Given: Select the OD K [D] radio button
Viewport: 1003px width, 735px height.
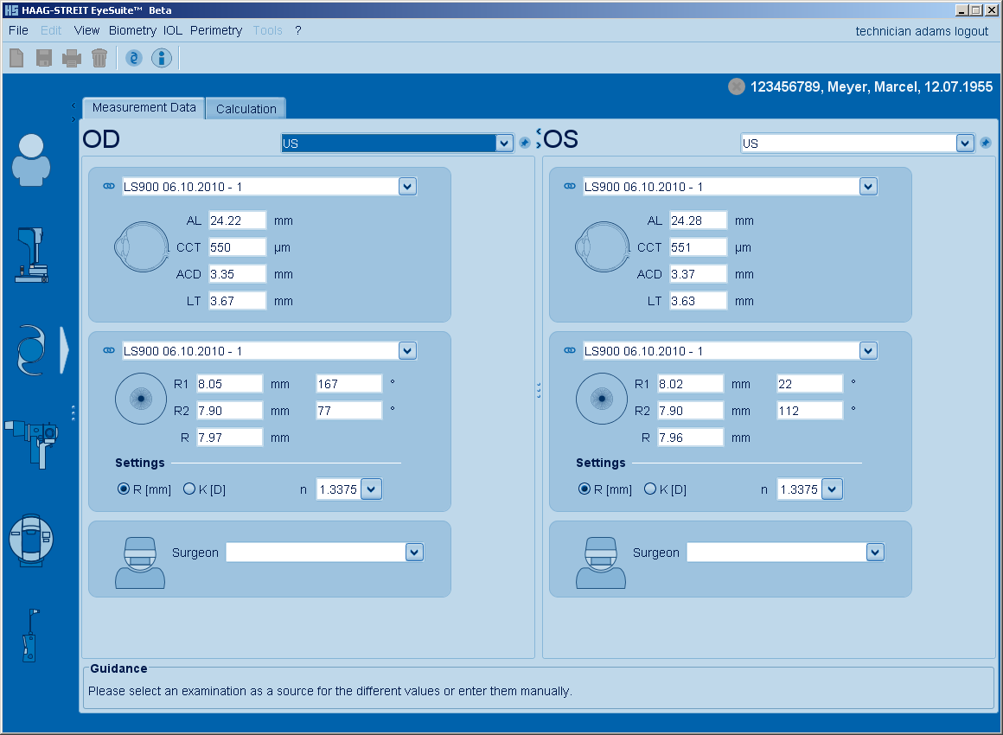Looking at the screenshot, I should [189, 489].
